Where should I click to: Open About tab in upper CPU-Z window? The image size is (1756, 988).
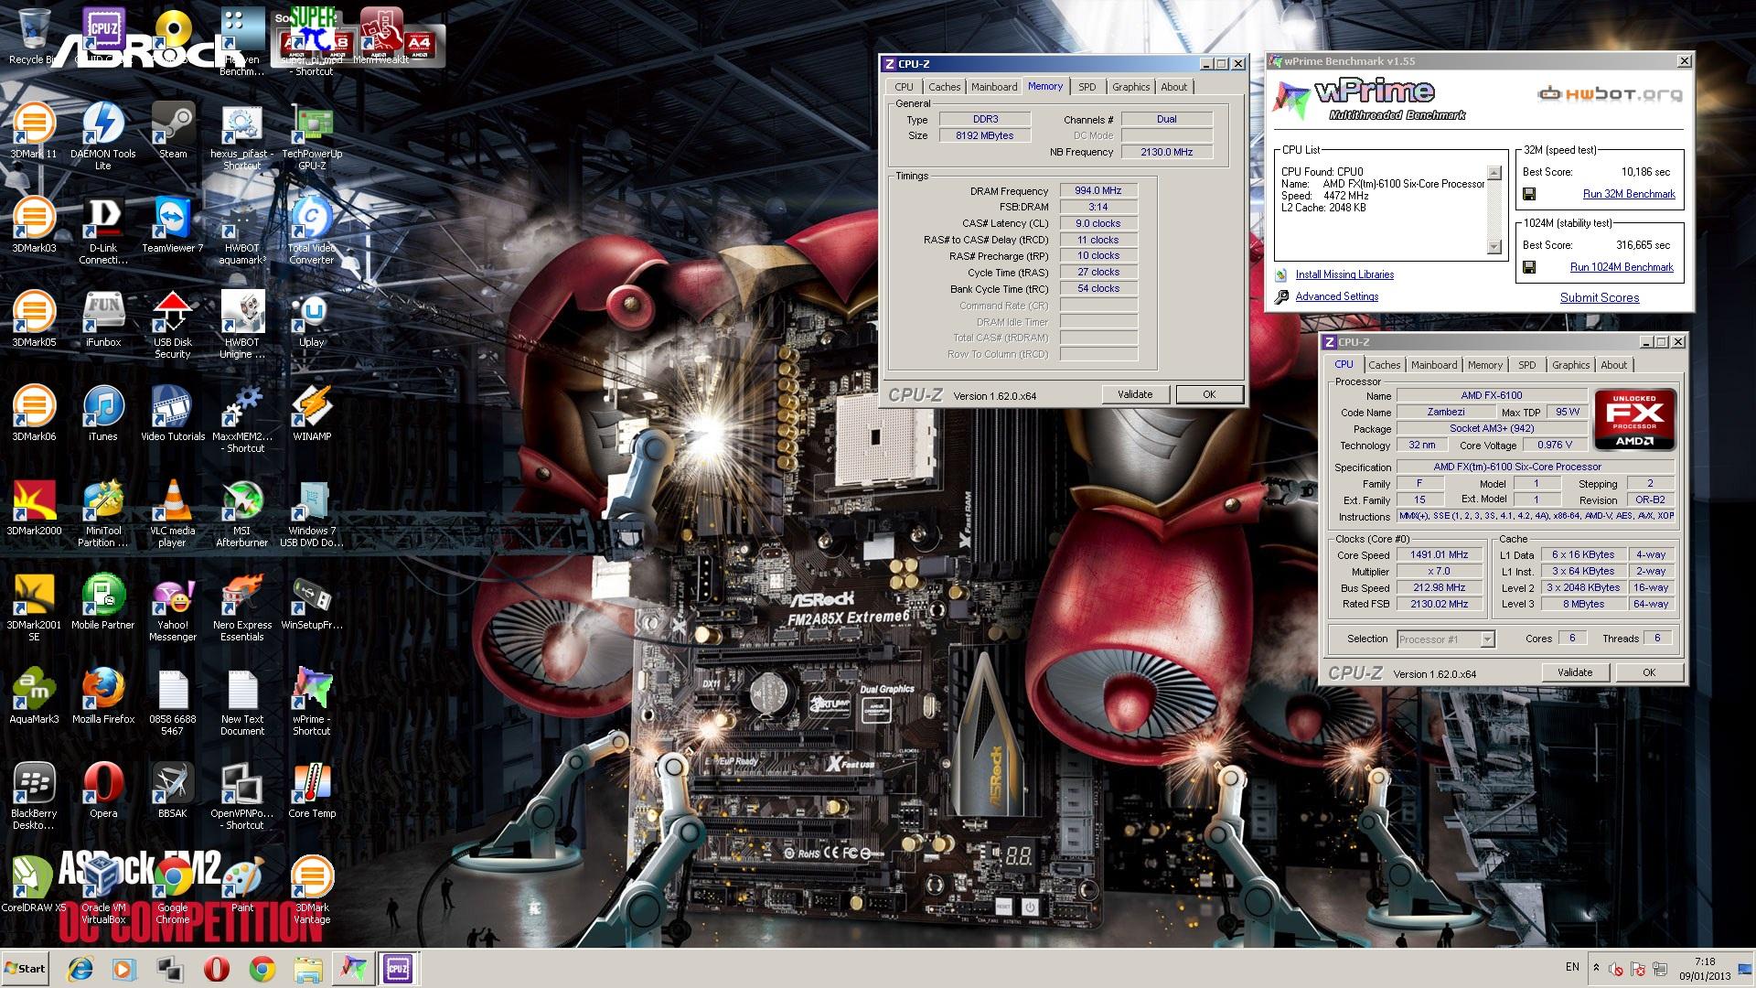point(1174,87)
